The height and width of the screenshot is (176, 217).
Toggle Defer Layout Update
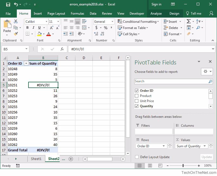(137, 157)
